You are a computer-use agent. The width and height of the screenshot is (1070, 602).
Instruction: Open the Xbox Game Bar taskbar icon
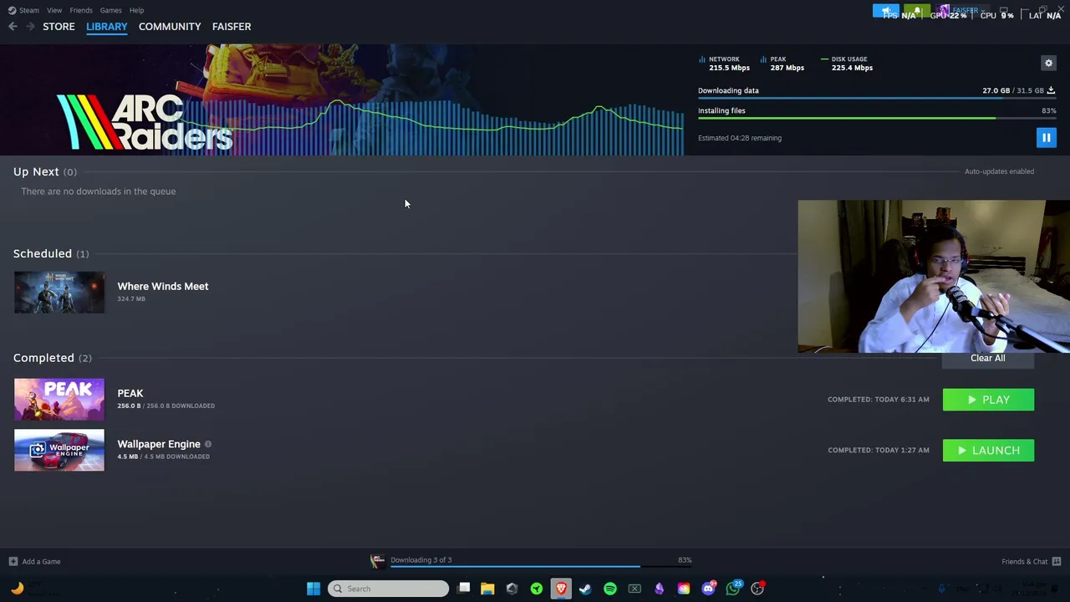coord(634,589)
